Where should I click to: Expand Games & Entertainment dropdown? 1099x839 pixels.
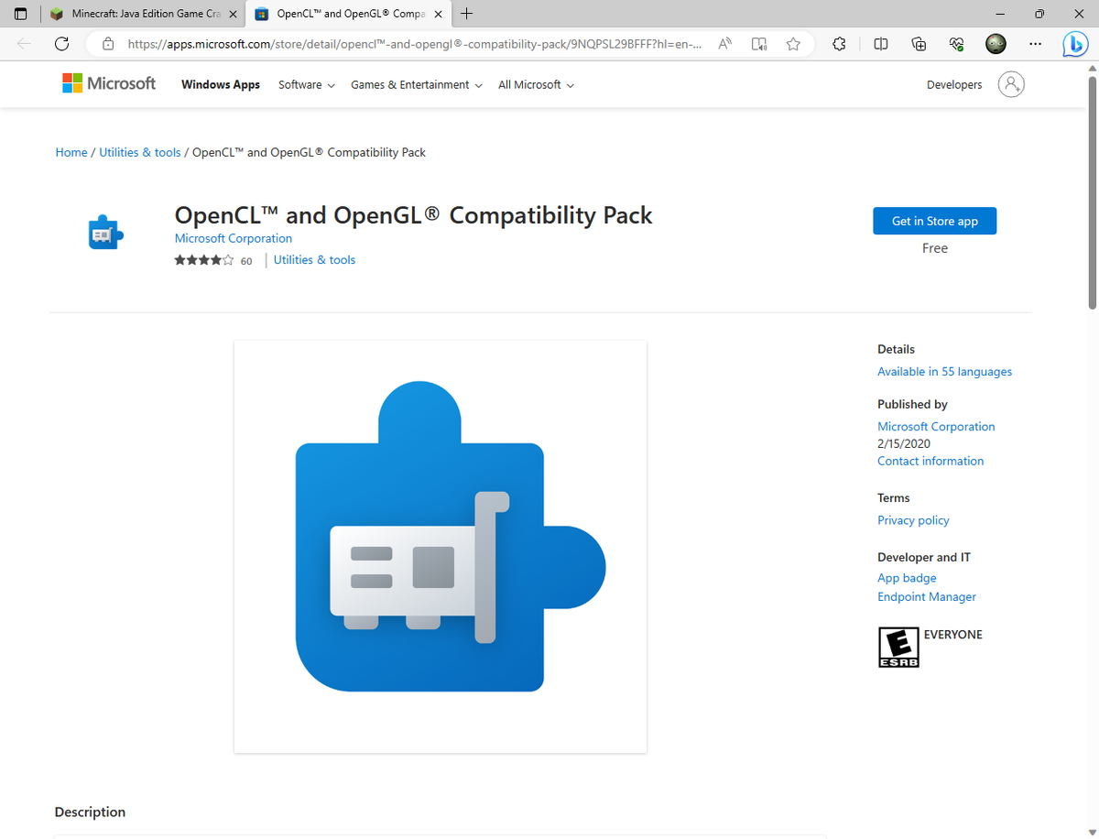[417, 84]
